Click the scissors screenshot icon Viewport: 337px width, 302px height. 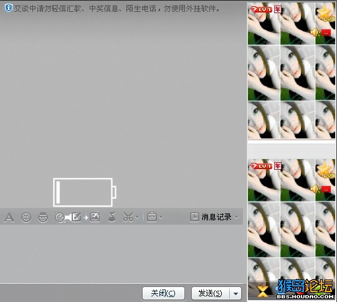[x=128, y=217]
